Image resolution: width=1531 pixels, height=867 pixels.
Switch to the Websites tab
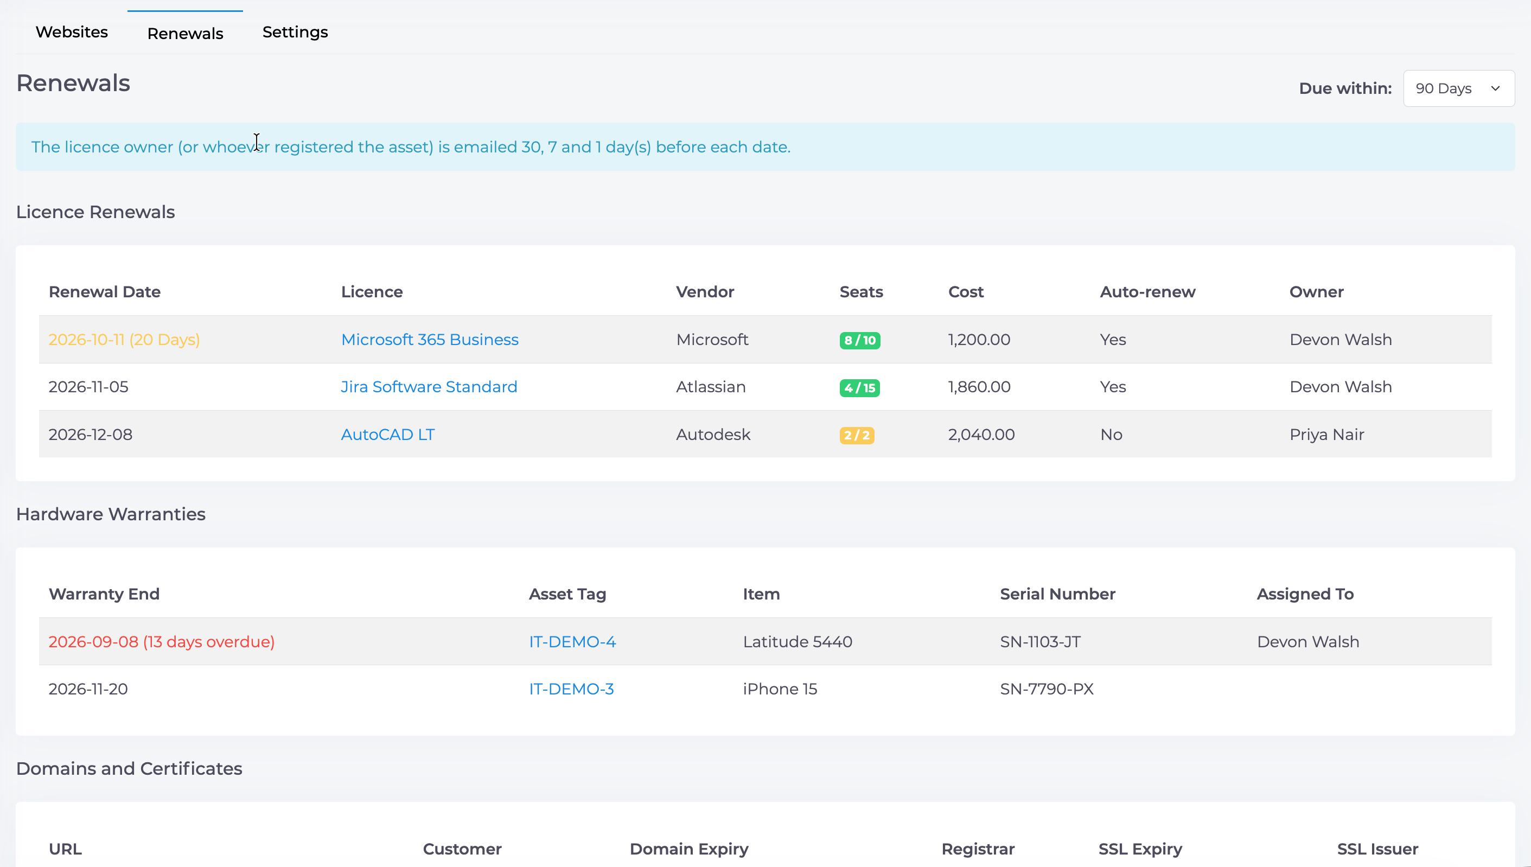click(x=72, y=32)
